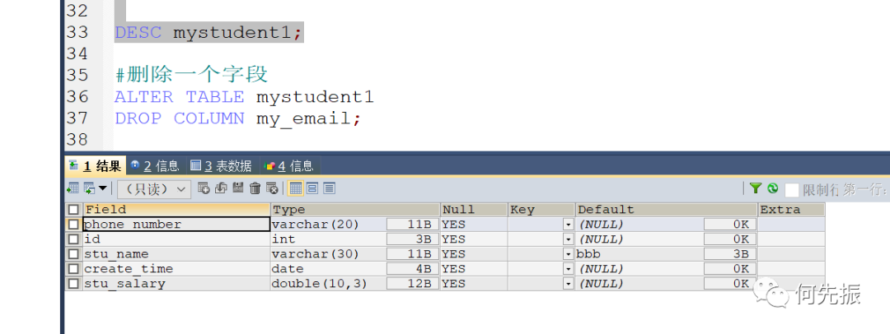
Task: Click the ALTER TABLE mystudent1 line
Action: click(x=244, y=97)
